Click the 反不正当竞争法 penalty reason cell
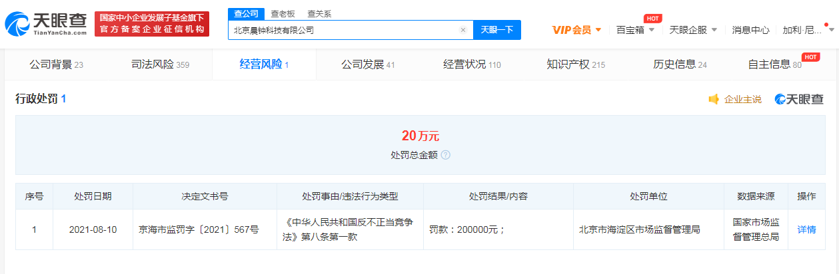This screenshot has height=274, width=839. point(350,229)
